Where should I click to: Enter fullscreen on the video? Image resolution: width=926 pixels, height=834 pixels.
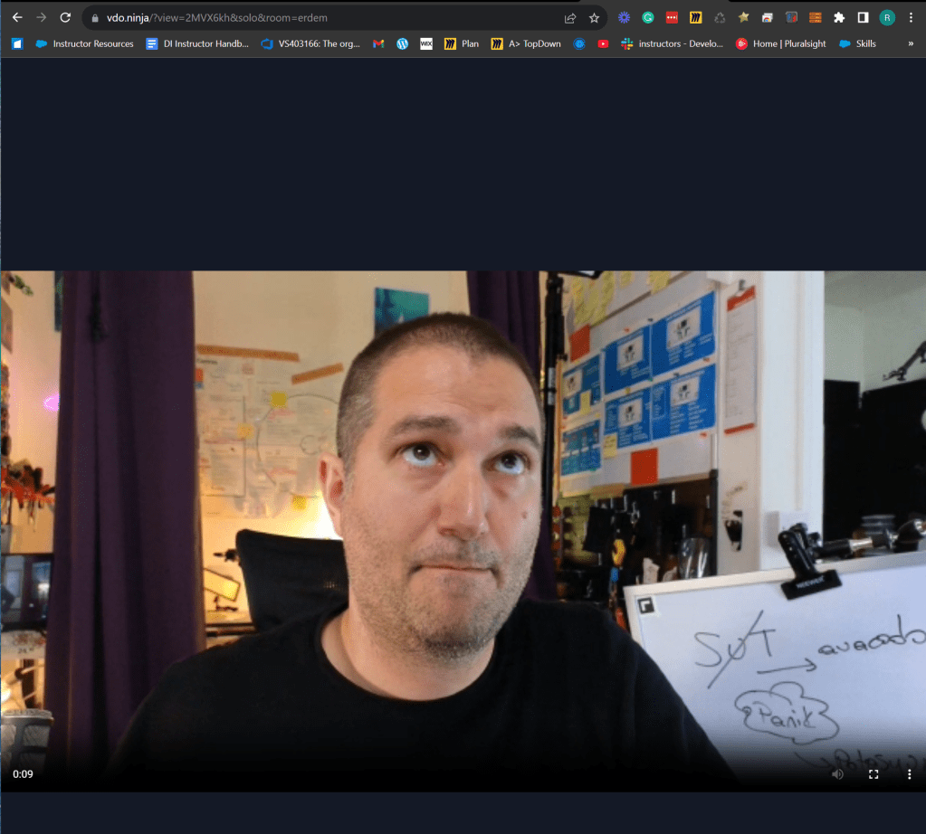pyautogui.click(x=873, y=773)
